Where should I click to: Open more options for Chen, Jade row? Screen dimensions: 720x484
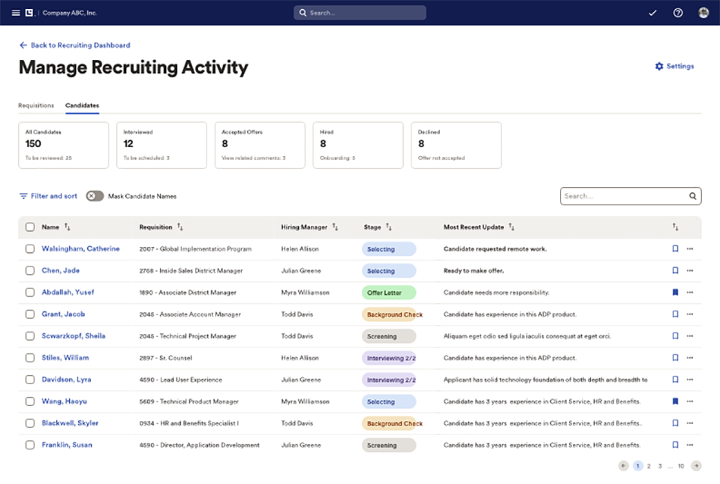tap(690, 271)
